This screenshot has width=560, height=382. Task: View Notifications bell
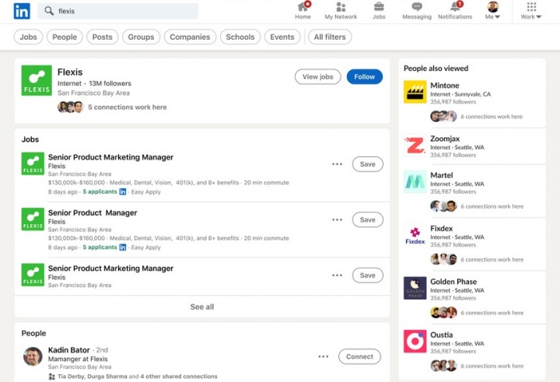455,10
